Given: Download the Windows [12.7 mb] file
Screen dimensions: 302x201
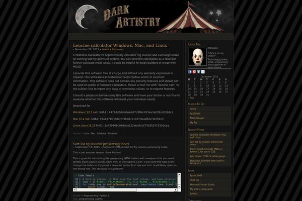Looking at the screenshot, I should (x=86, y=112).
